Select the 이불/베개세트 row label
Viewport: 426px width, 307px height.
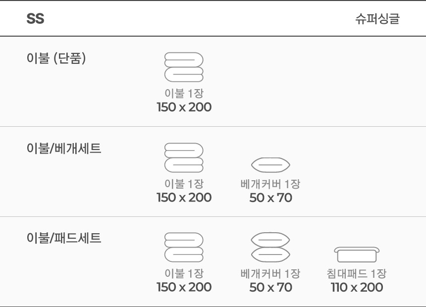pos(64,149)
